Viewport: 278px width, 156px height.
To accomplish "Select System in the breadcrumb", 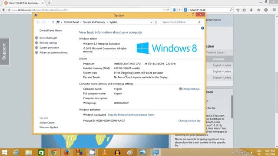I will [113, 22].
